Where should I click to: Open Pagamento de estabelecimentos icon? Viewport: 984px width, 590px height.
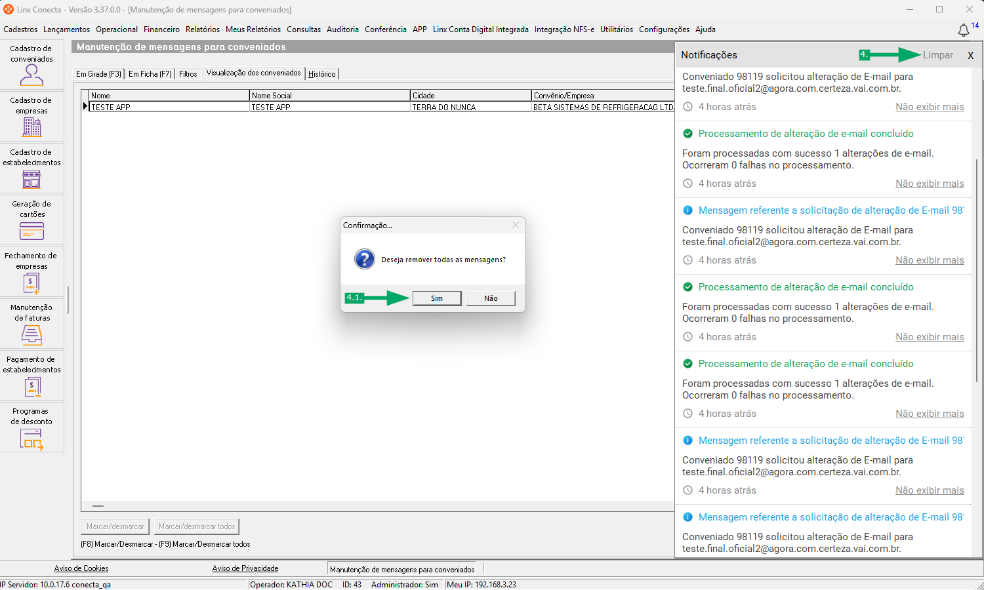click(x=31, y=387)
